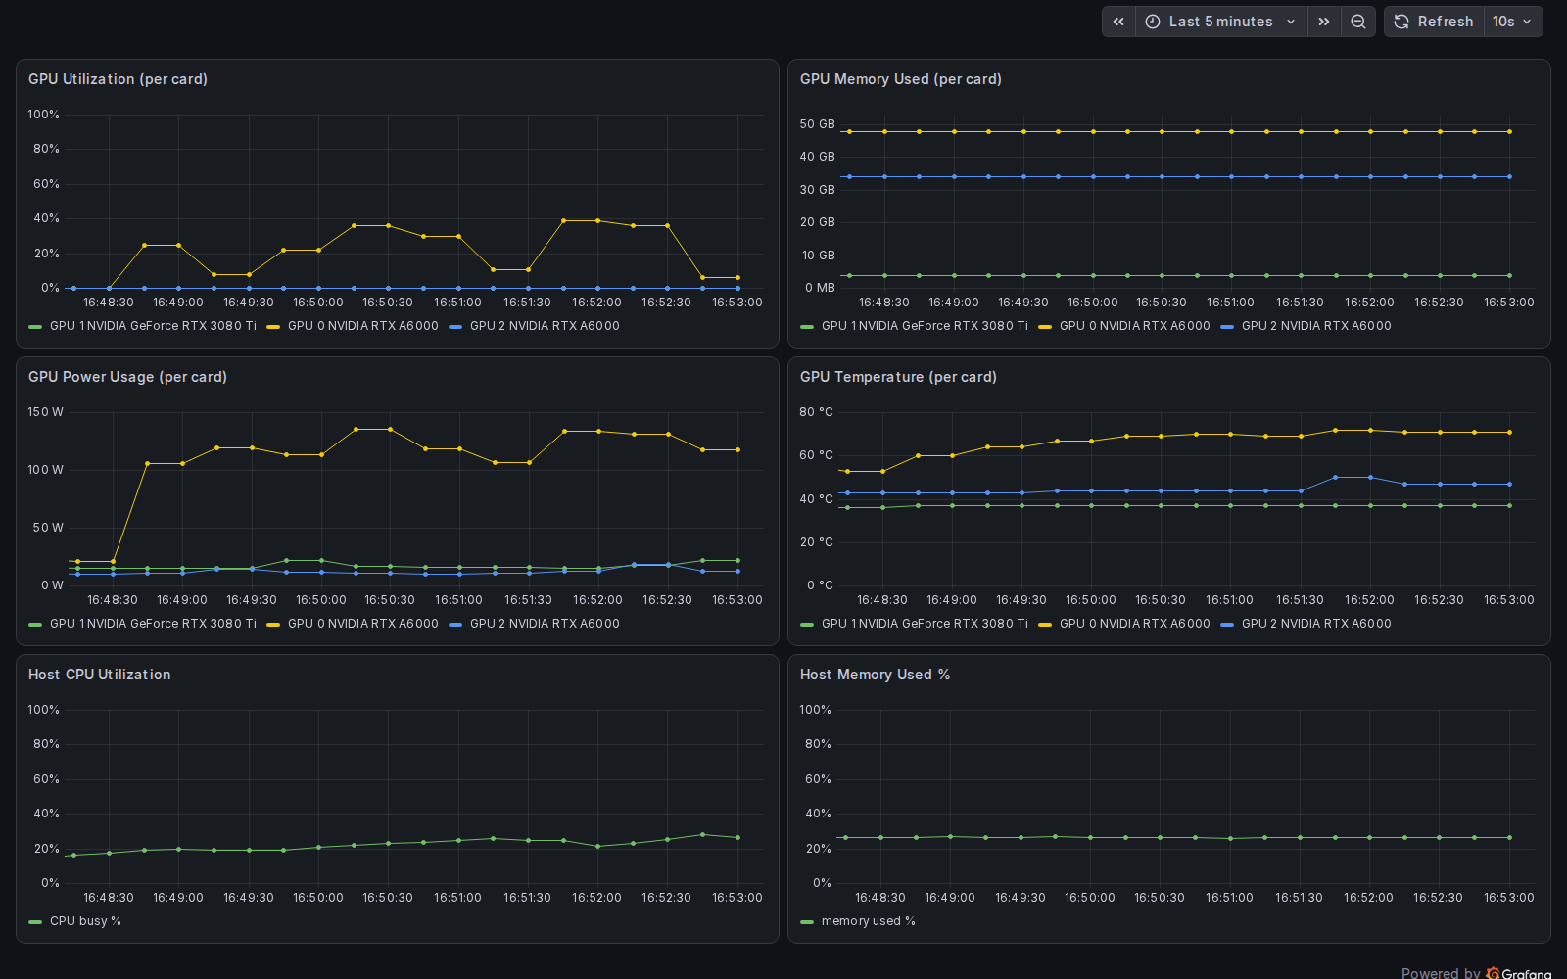
Task: Click the Refresh dashboard button
Action: pos(1434,22)
